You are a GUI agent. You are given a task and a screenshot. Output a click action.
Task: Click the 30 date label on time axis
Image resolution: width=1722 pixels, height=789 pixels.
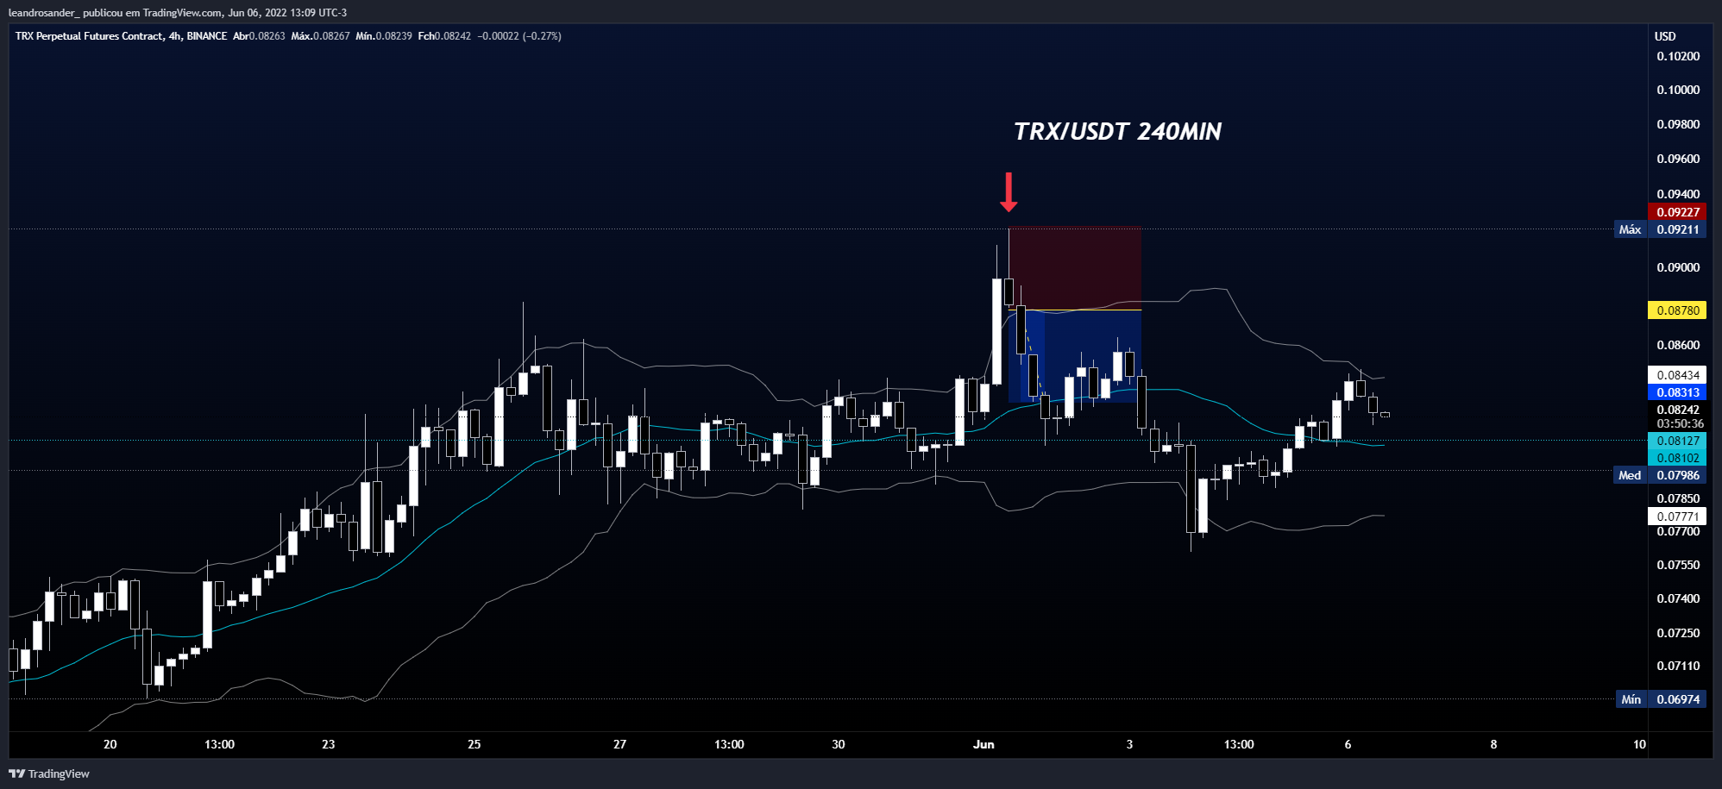click(838, 744)
